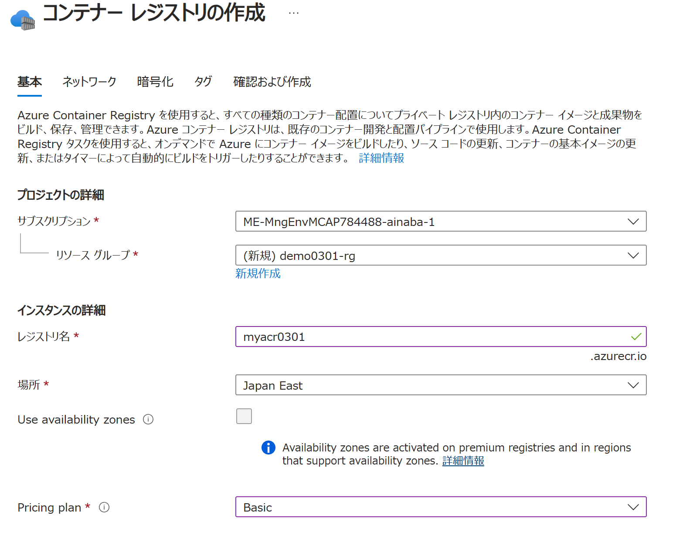Go to the タグ tab
This screenshot has height=542, width=683.
click(x=203, y=82)
